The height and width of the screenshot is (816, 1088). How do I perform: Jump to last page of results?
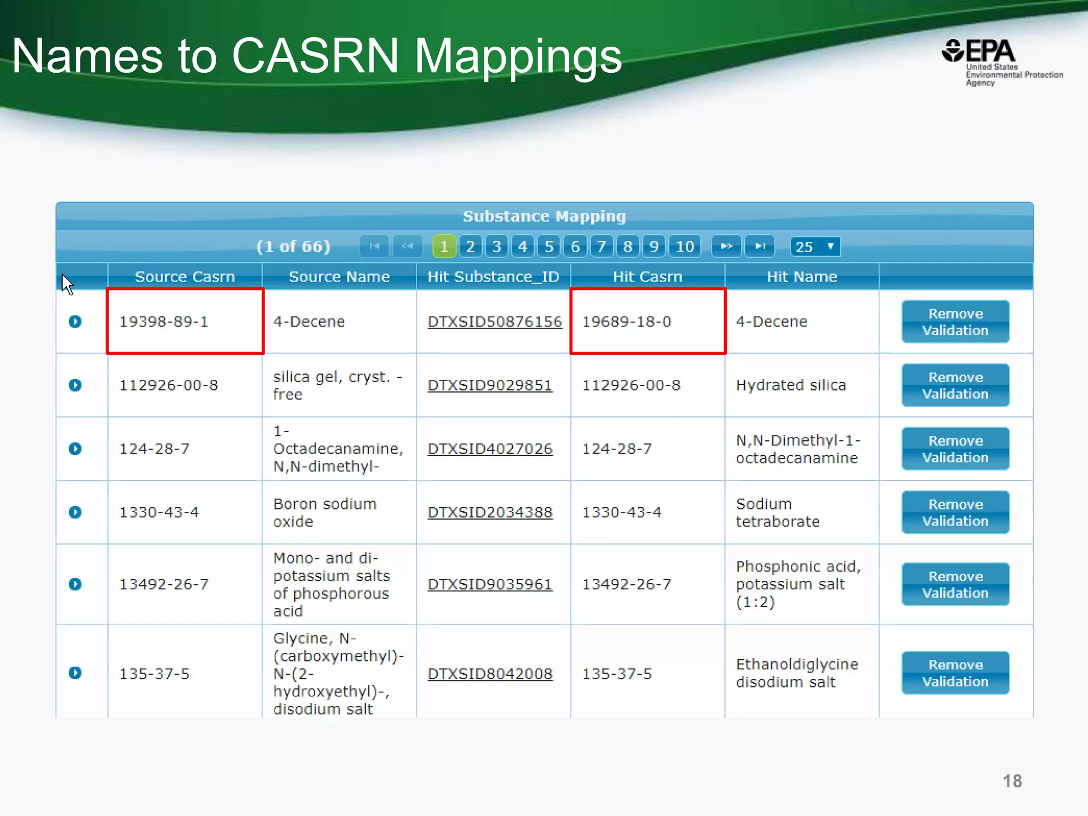click(760, 246)
